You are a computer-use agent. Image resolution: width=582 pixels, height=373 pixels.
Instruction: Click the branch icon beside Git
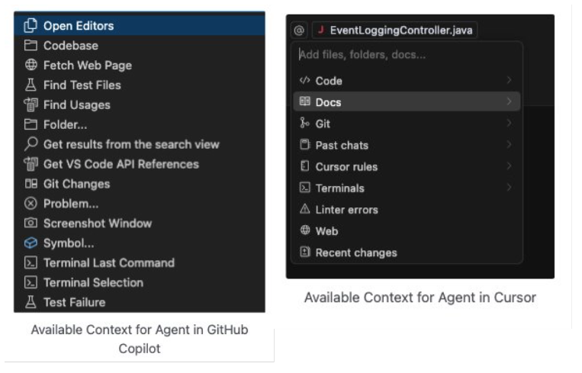(304, 123)
